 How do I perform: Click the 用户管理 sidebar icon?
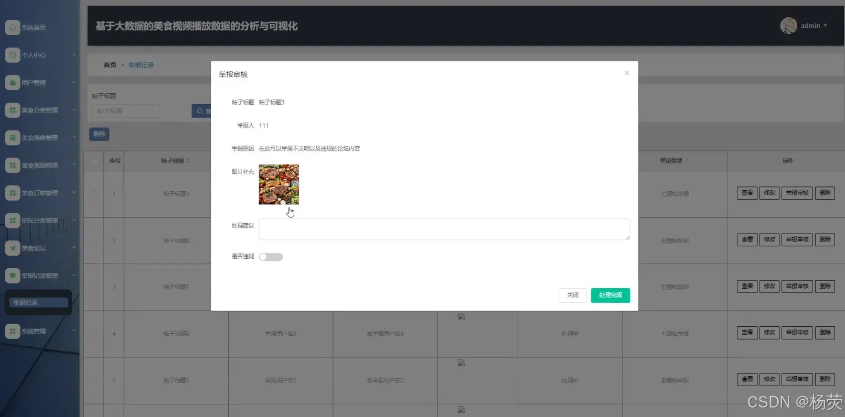click(13, 83)
